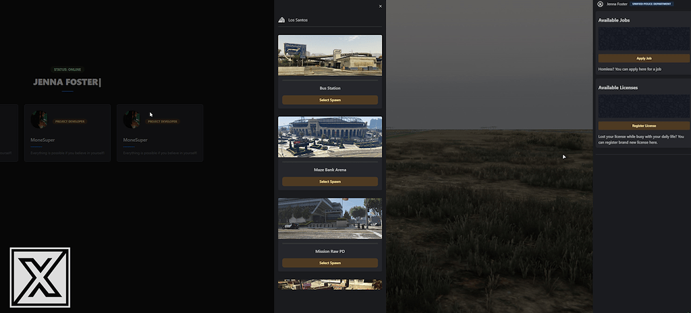Click the Mission Raw PD label
691x313 pixels.
pyautogui.click(x=330, y=252)
